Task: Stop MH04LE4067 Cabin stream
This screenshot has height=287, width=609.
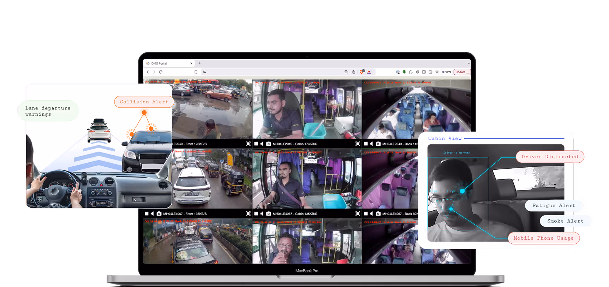Action: click(x=256, y=213)
